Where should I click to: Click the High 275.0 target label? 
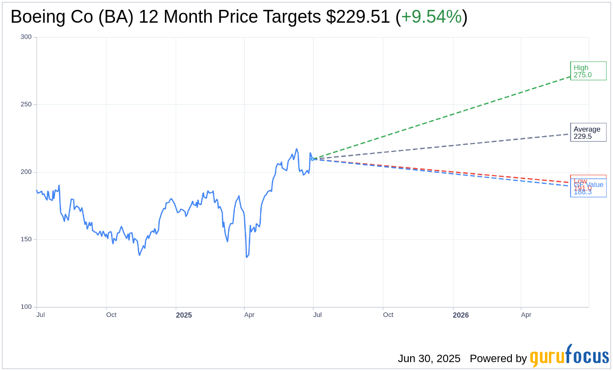(588, 71)
